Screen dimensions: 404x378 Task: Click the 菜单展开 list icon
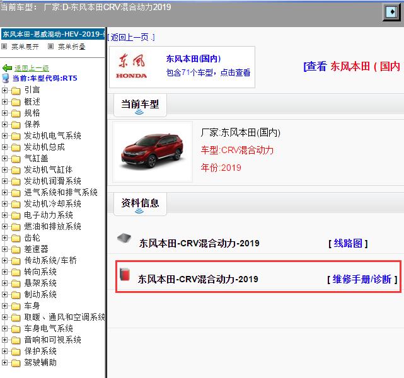coord(4,47)
